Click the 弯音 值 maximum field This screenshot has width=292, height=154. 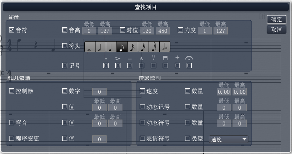[x=115, y=123]
